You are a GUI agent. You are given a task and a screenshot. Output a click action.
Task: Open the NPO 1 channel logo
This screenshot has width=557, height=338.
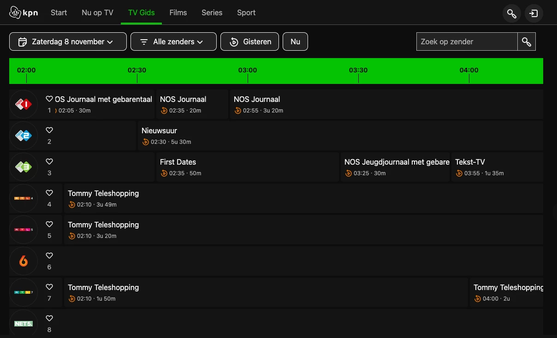24,104
